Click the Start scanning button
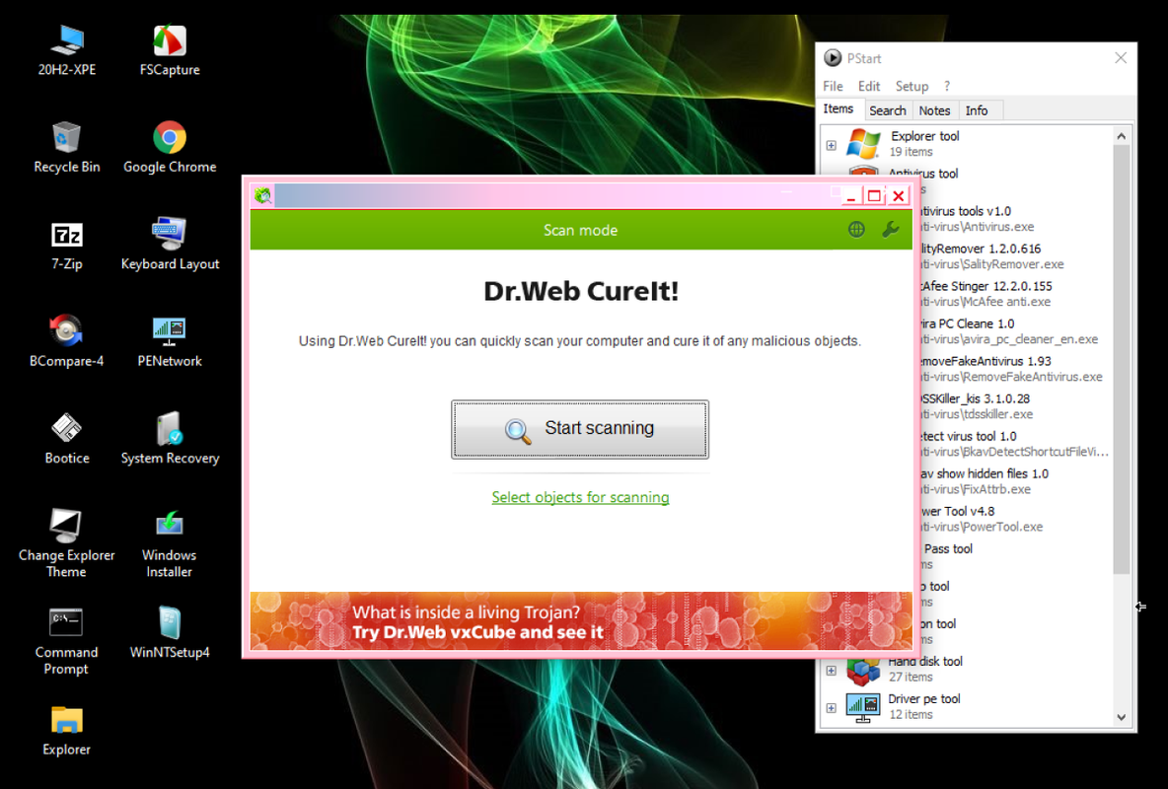Image resolution: width=1168 pixels, height=789 pixels. (579, 429)
